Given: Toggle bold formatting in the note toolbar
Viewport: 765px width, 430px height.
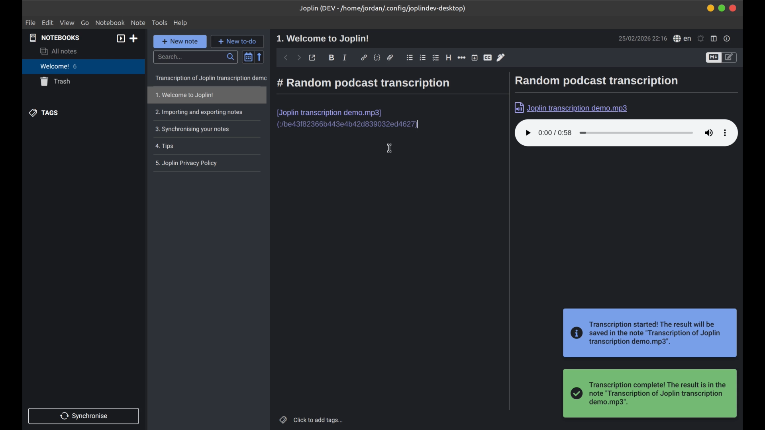Looking at the screenshot, I should tap(331, 57).
